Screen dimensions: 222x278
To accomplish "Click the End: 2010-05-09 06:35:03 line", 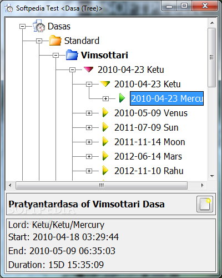I will [62, 251].
